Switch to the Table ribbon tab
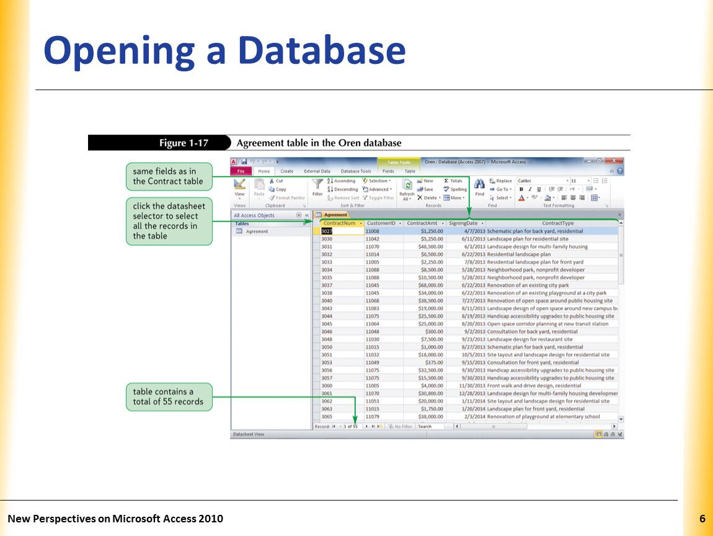Image resolution: width=713 pixels, height=536 pixels. (410, 171)
